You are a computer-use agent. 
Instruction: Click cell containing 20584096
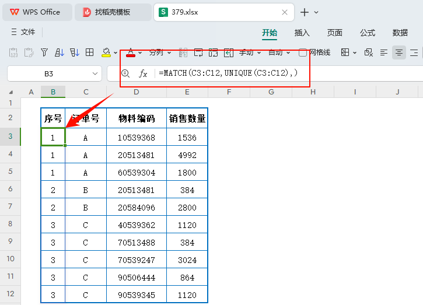pyautogui.click(x=137, y=208)
